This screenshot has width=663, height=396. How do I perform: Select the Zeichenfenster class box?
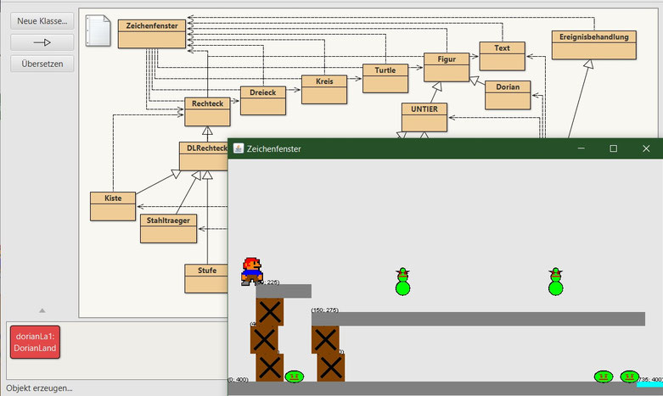(152, 34)
